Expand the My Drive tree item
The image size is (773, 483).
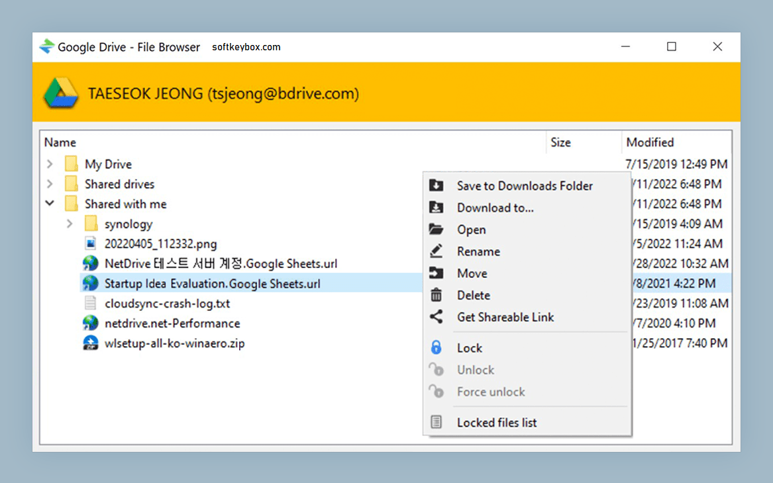tap(50, 163)
